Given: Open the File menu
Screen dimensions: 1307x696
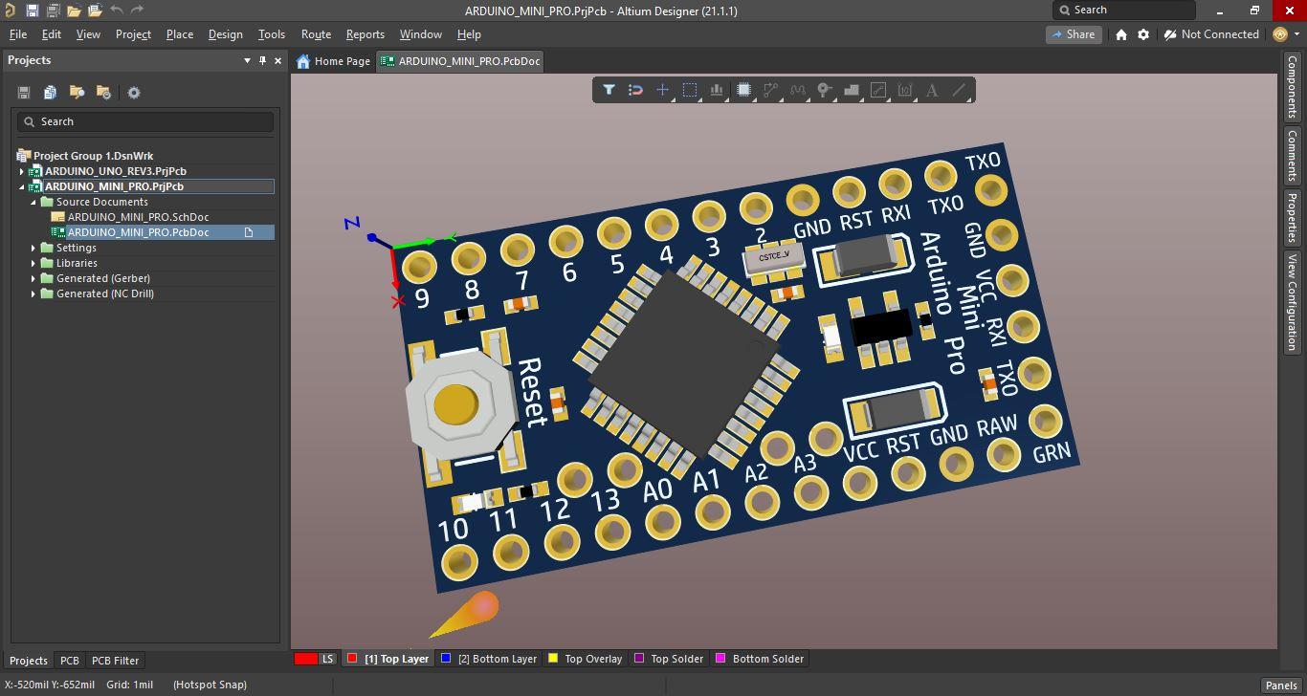Looking at the screenshot, I should pos(18,34).
